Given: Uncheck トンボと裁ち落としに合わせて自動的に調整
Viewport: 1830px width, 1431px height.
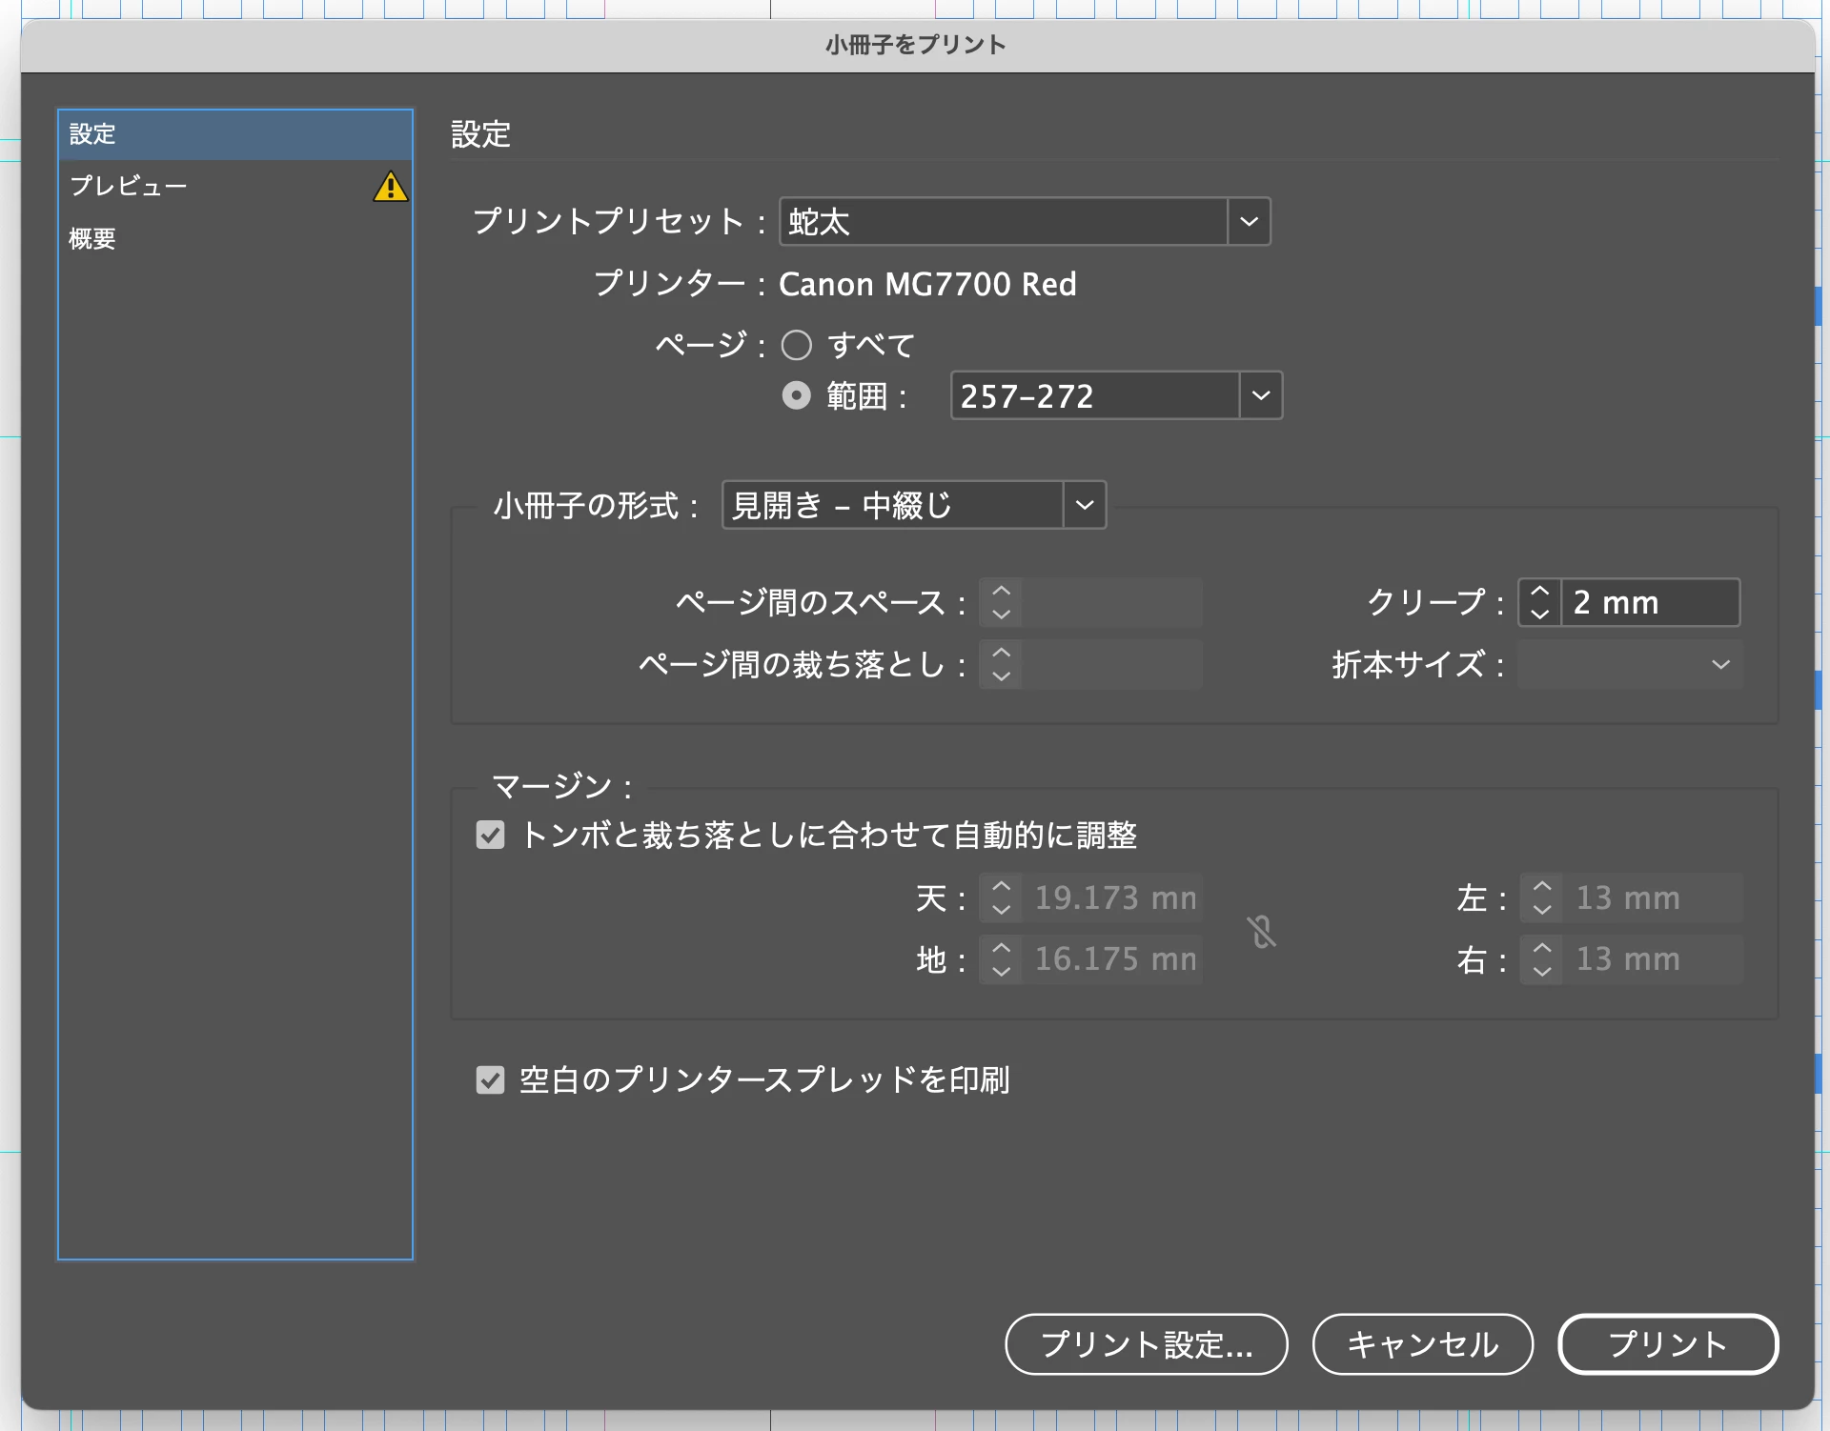Looking at the screenshot, I should tap(490, 836).
